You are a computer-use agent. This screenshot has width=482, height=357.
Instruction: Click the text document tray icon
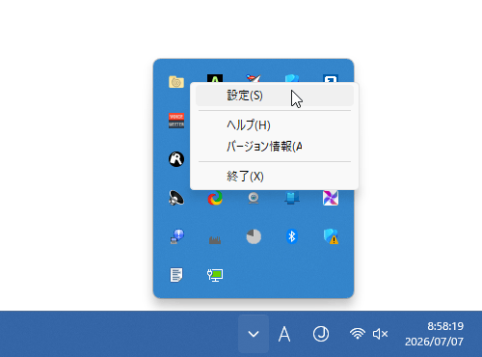[176, 275]
